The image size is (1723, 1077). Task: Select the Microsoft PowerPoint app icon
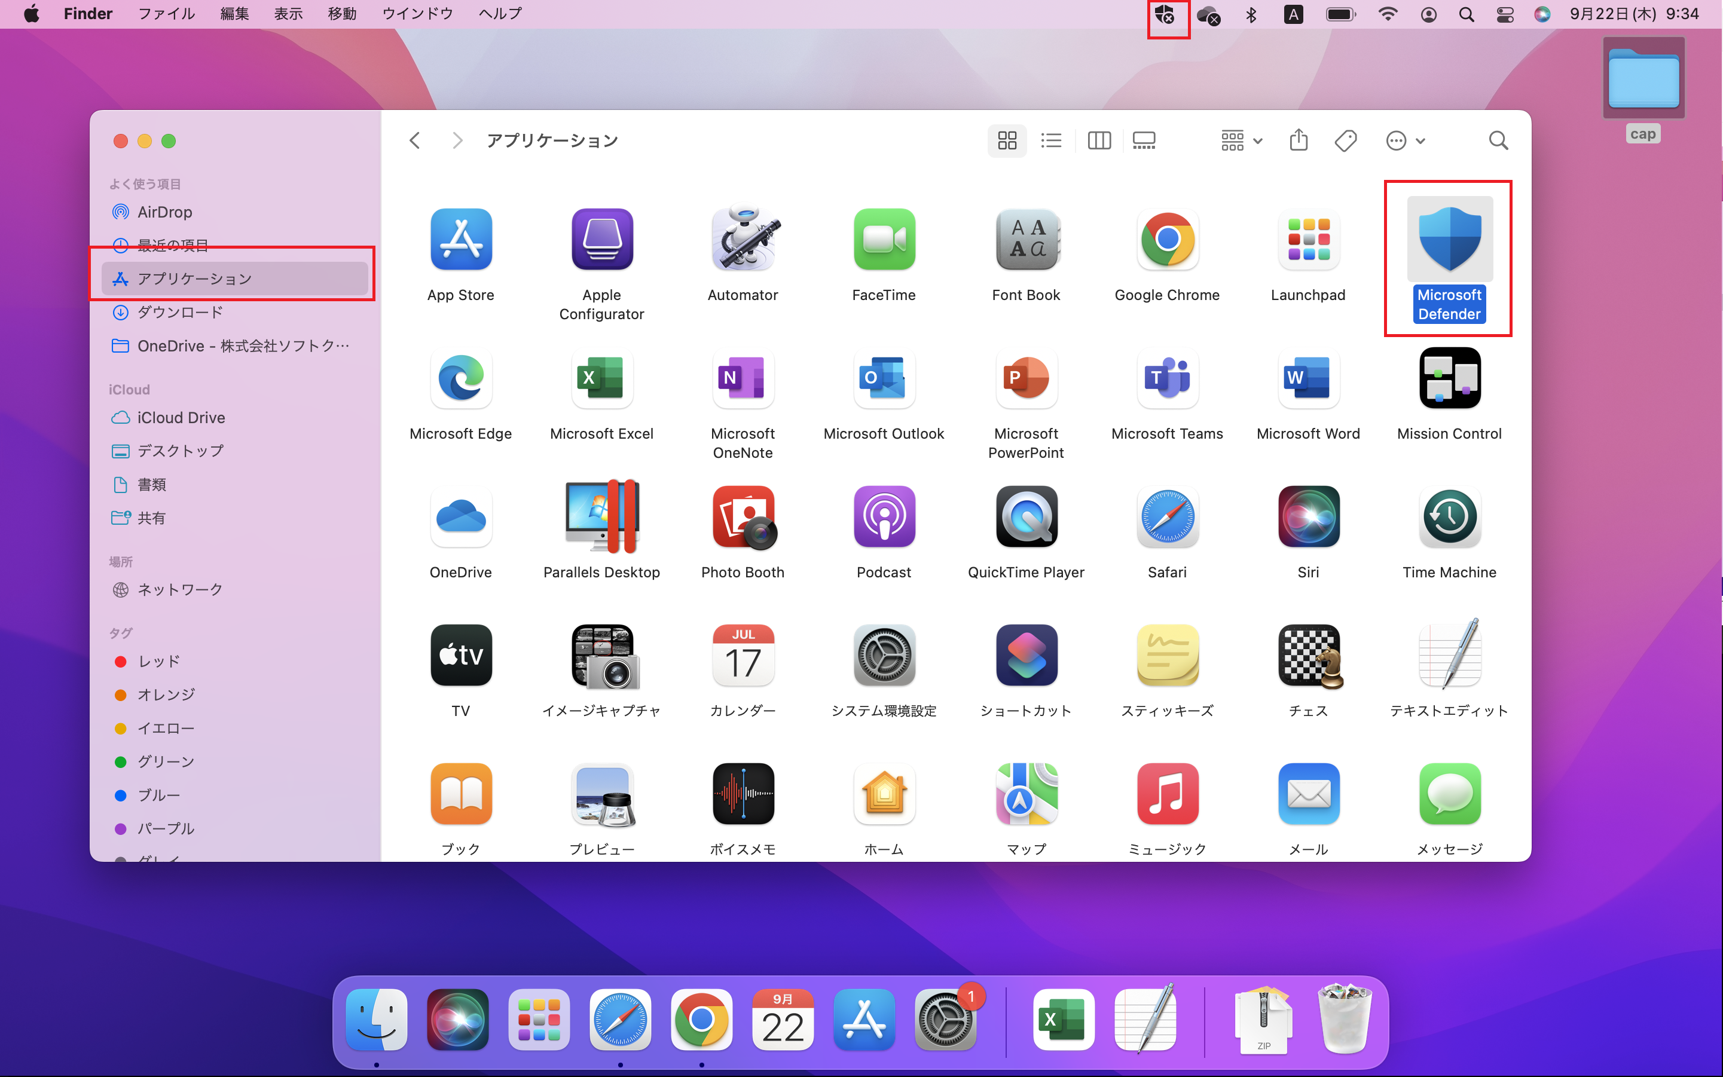point(1026,378)
